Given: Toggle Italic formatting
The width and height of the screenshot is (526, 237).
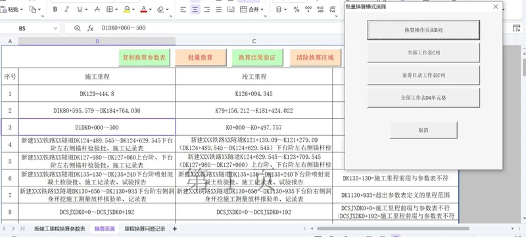Looking at the screenshot, I should pos(66,9).
